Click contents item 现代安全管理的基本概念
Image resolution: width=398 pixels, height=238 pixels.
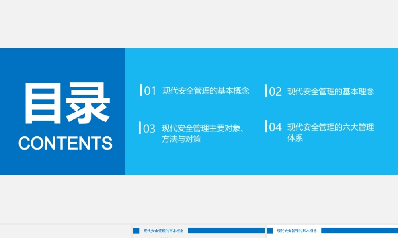[x=206, y=91]
